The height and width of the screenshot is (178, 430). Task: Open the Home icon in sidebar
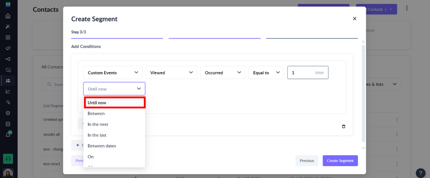click(8, 16)
